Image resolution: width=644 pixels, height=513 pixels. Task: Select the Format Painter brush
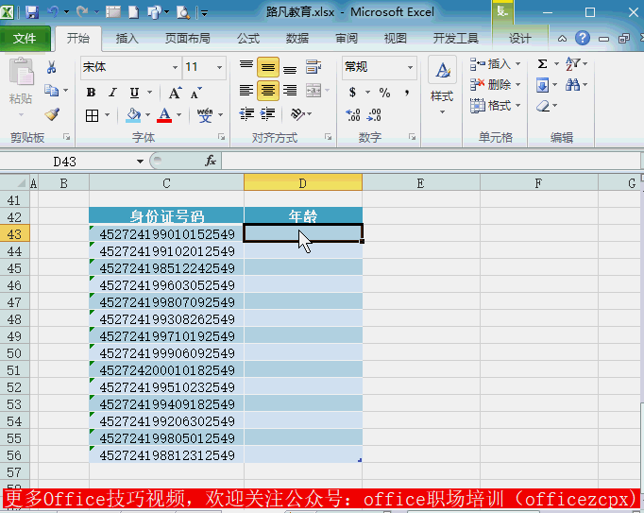(52, 113)
